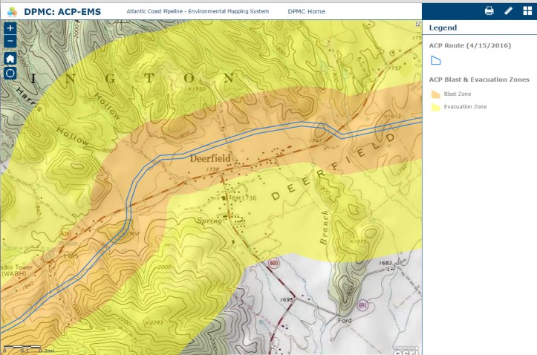The width and height of the screenshot is (537, 355).
Task: Click the ACP Route legend symbol
Action: [436, 60]
